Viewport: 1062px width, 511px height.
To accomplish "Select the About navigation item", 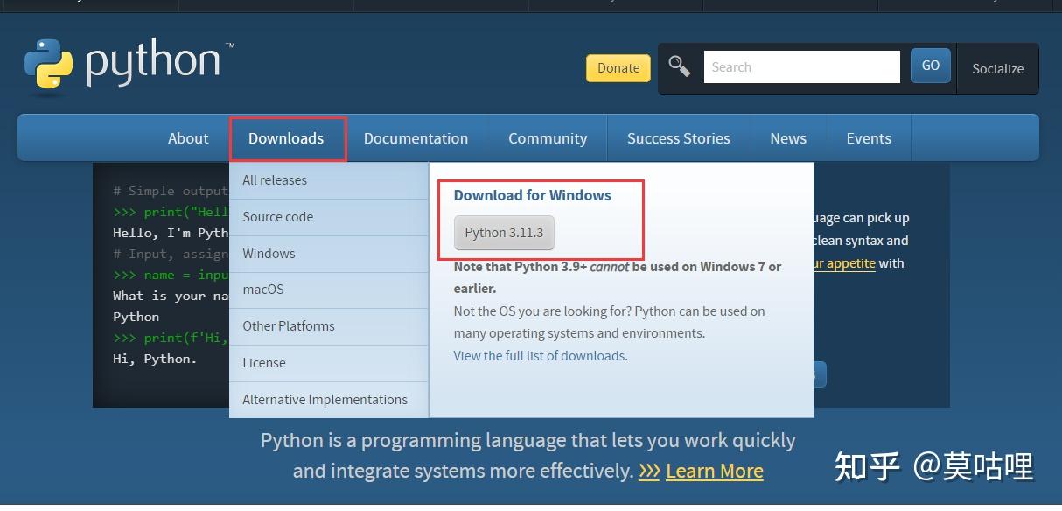I will pos(188,138).
